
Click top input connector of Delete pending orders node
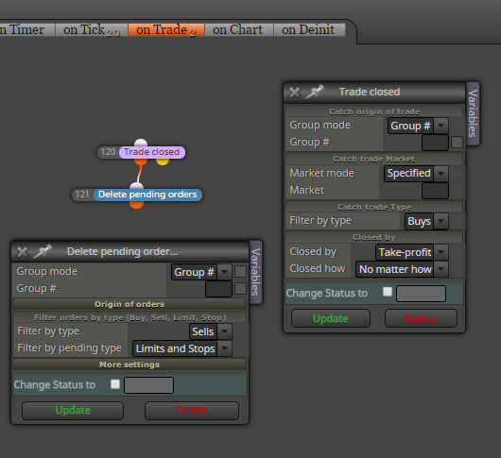(x=137, y=186)
